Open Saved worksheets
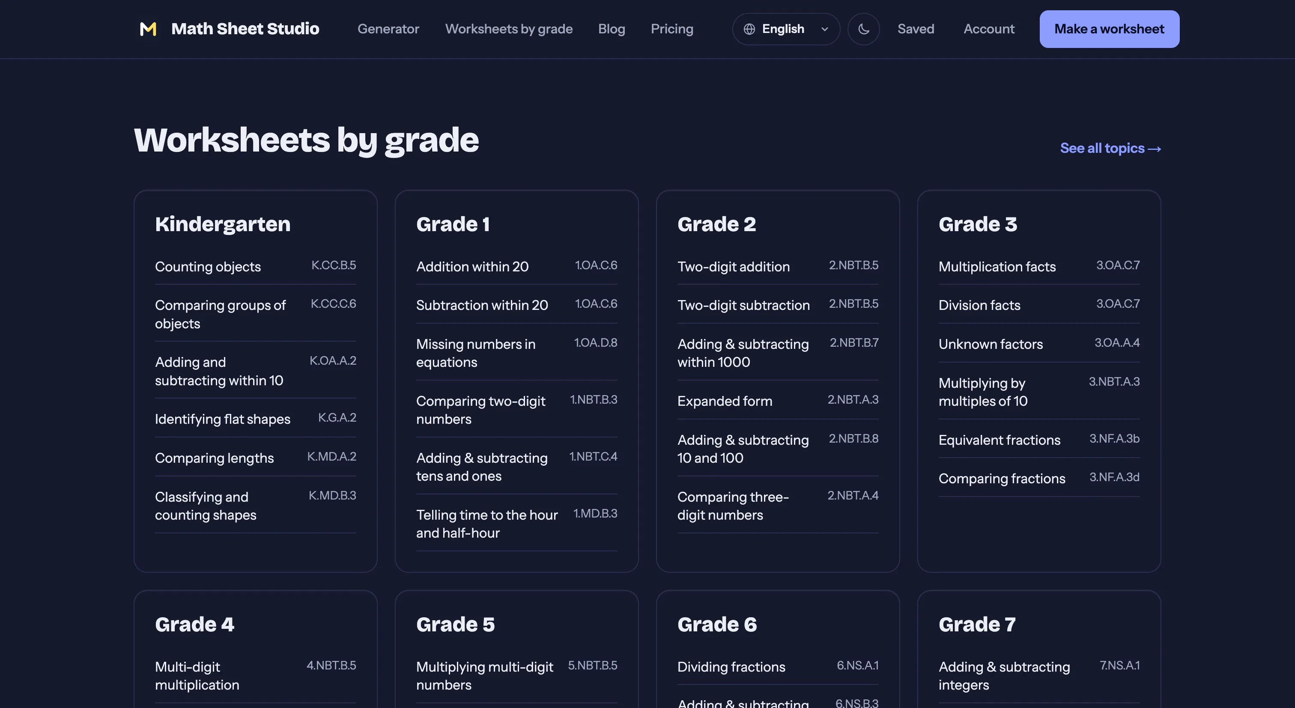 tap(916, 29)
